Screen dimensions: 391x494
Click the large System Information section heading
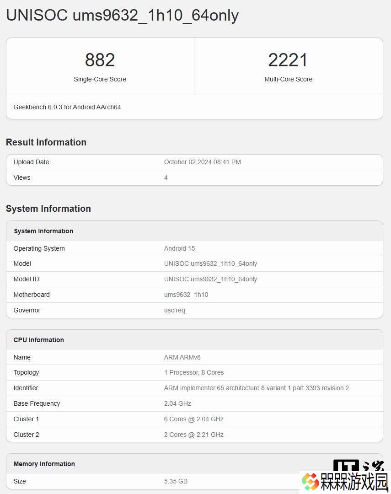[x=48, y=209]
